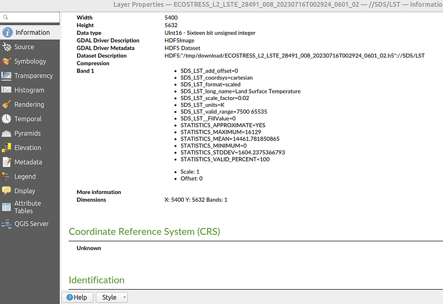Click SDS_LST_long_name Land Surface Temperature entry
The width and height of the screenshot is (443, 304).
click(240, 91)
